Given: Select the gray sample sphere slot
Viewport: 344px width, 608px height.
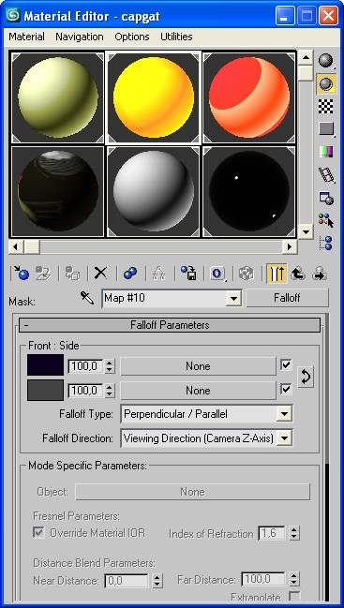Looking at the screenshot, I should click(154, 191).
